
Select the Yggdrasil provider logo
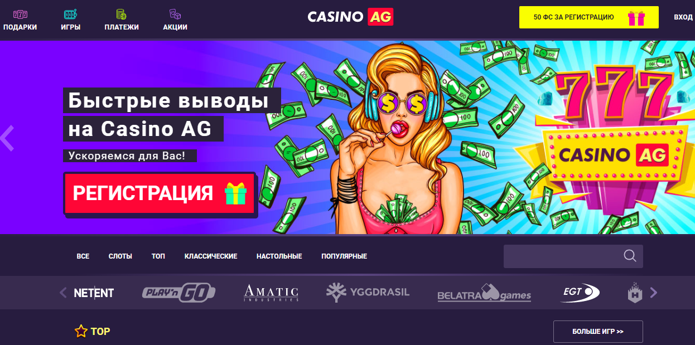click(368, 292)
